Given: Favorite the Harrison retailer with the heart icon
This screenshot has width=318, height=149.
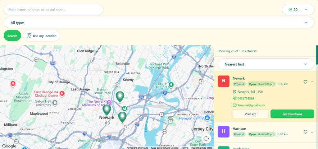Looking at the screenshot, I should [305, 132].
